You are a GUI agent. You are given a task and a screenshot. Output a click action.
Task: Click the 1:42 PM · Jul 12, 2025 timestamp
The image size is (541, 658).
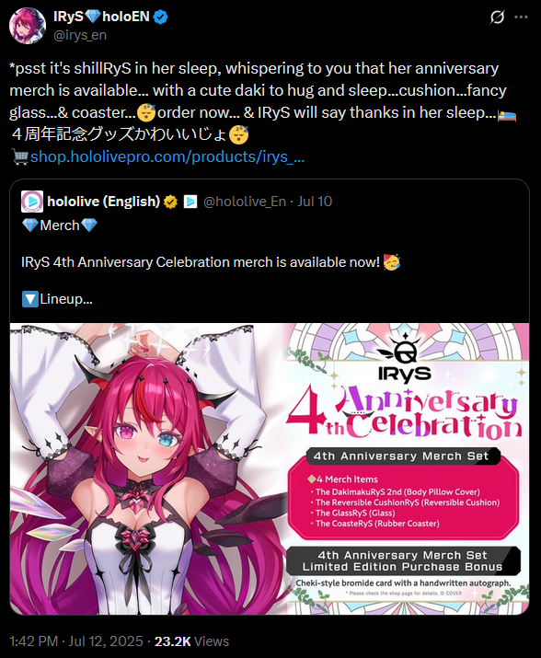76,641
